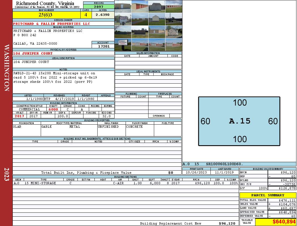Select deeded owner Pritchard & Fallin Properties LLC
This screenshot has height=226, width=297.
tap(51, 24)
